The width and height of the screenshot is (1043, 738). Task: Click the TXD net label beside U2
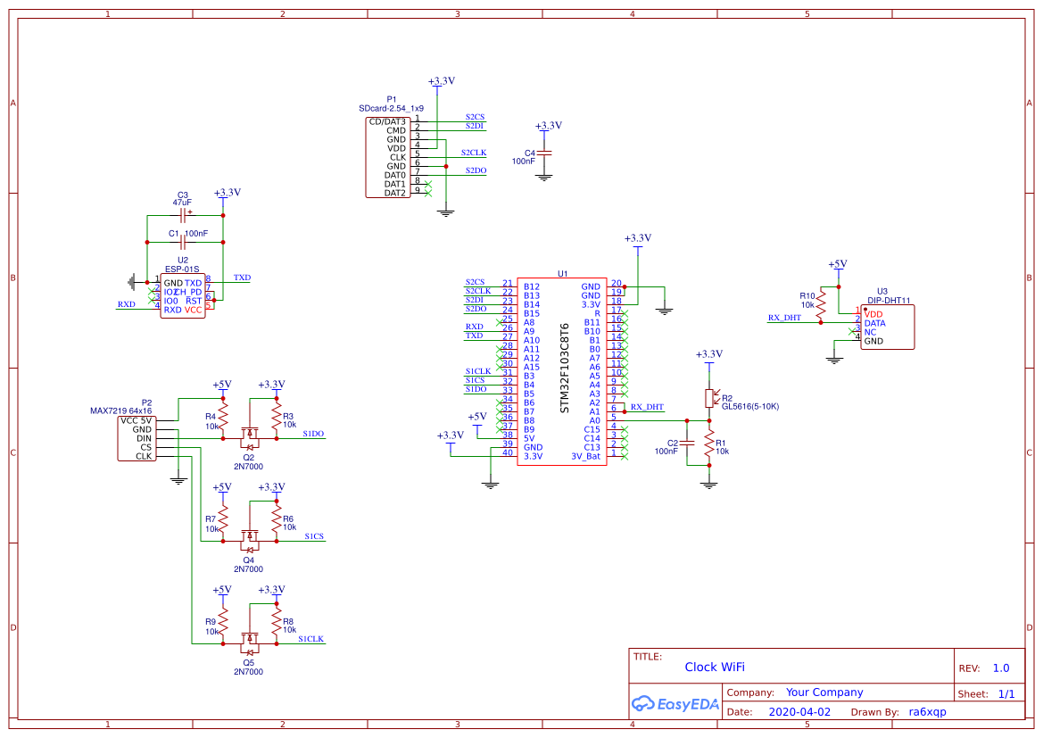click(241, 278)
